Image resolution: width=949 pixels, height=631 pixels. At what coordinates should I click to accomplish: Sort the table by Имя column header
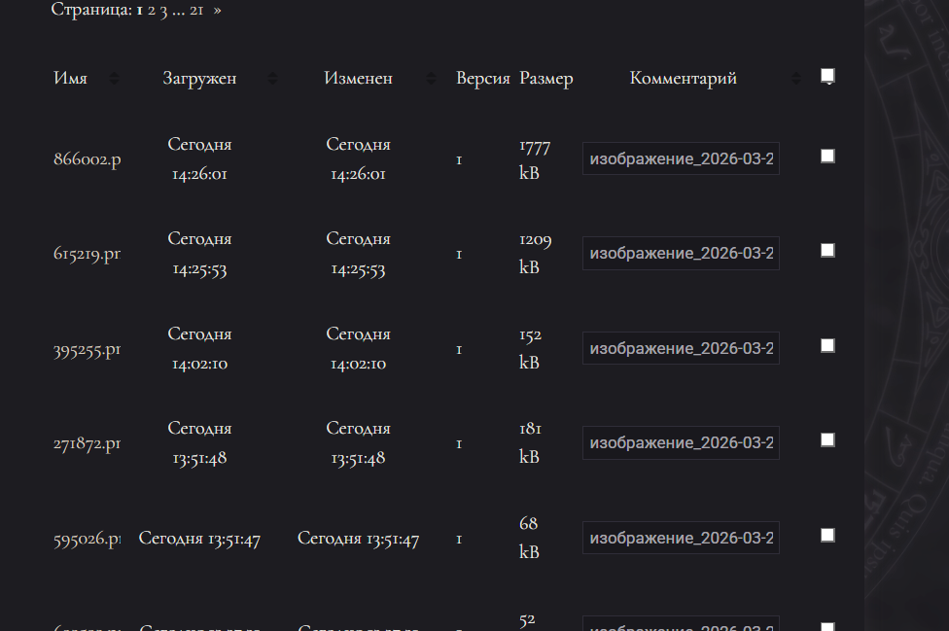[70, 79]
